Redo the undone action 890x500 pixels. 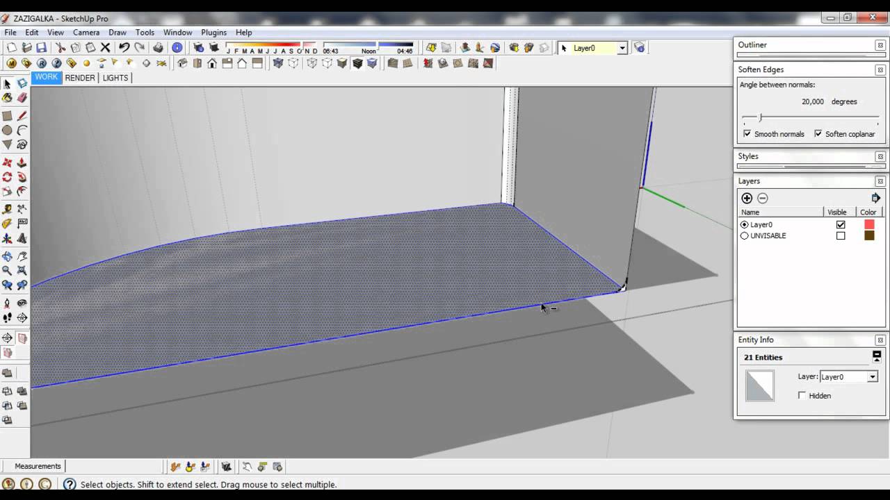click(x=140, y=48)
